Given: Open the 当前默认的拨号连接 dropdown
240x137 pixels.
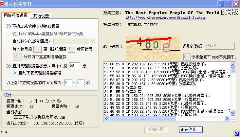Looking at the screenshot, I should click(92, 41).
